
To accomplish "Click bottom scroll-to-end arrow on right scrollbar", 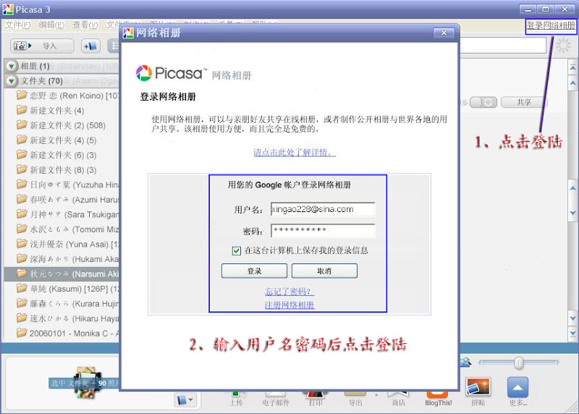I will 572,334.
